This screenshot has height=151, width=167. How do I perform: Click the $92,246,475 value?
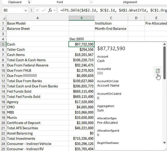coord(84,65)
